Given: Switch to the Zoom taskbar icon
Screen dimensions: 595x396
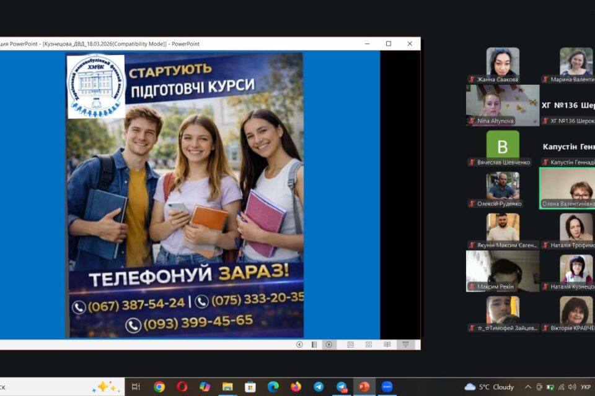Looking at the screenshot, I should coord(387,387).
